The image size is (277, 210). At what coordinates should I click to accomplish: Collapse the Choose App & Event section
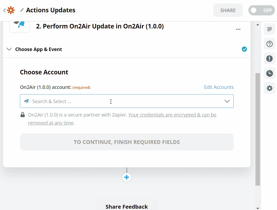9,49
